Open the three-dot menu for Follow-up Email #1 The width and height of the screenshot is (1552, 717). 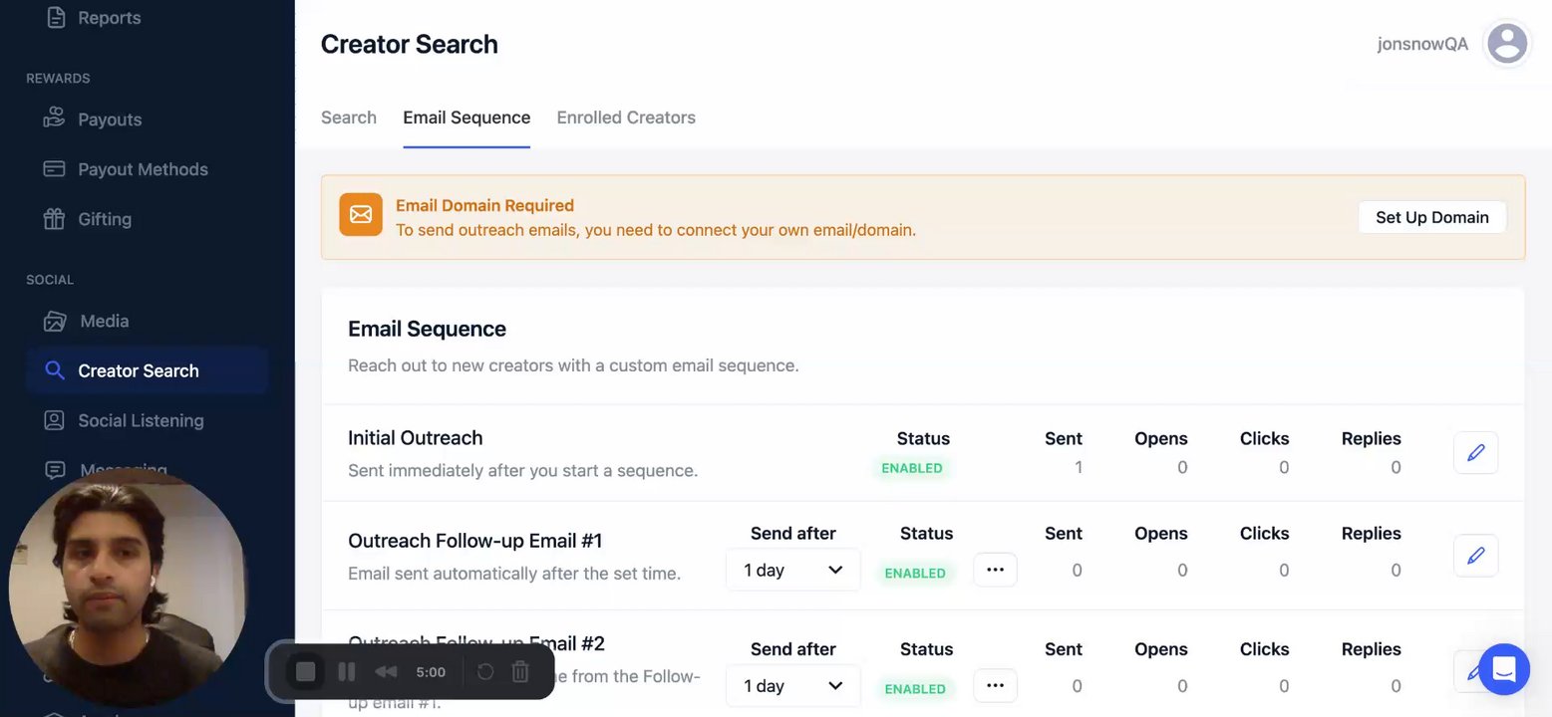coord(995,570)
